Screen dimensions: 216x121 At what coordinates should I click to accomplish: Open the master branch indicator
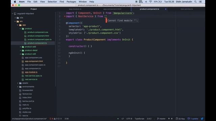click(x=161, y=119)
